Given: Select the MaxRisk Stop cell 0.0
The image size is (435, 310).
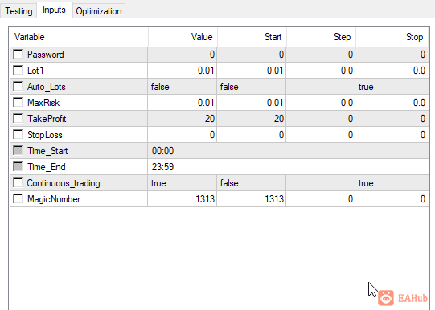Looking at the screenshot, I should pyautogui.click(x=392, y=103).
